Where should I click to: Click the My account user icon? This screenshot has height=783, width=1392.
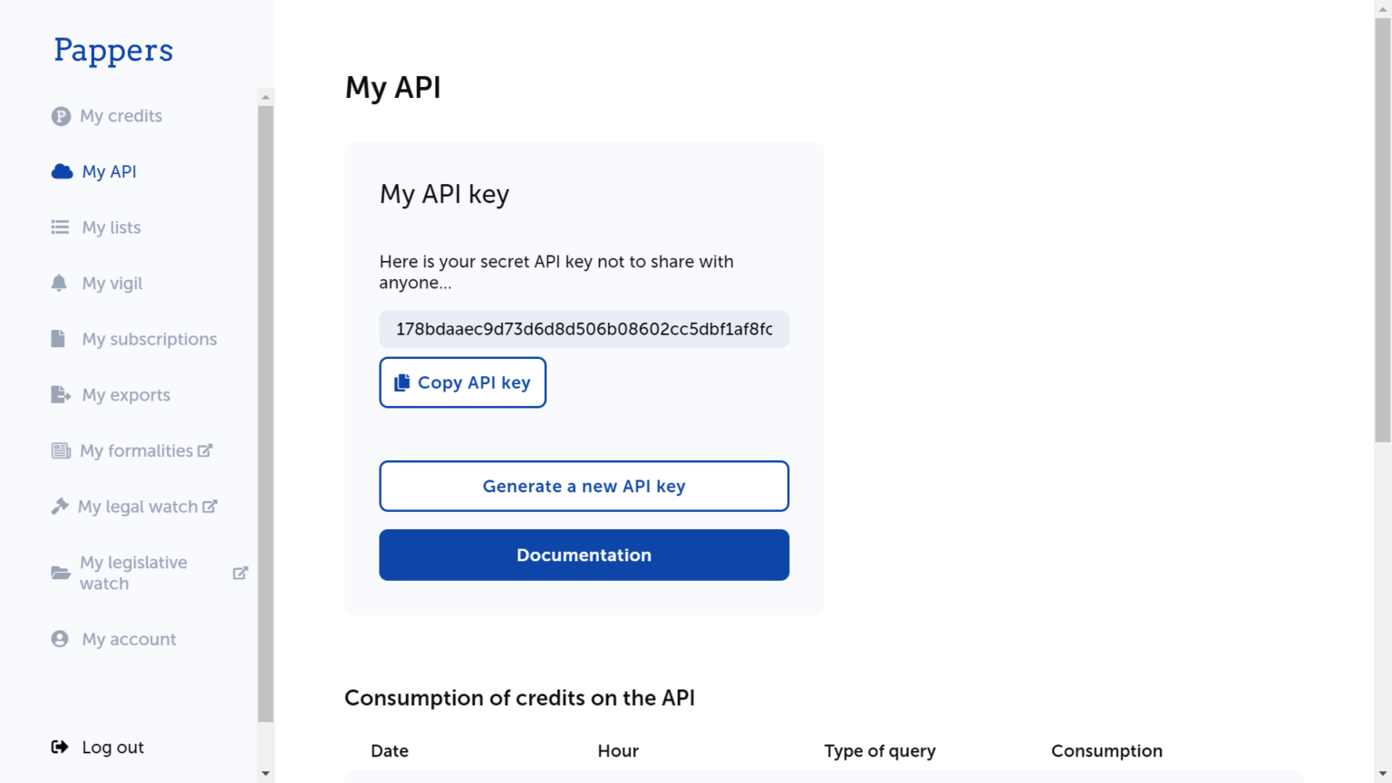point(60,639)
